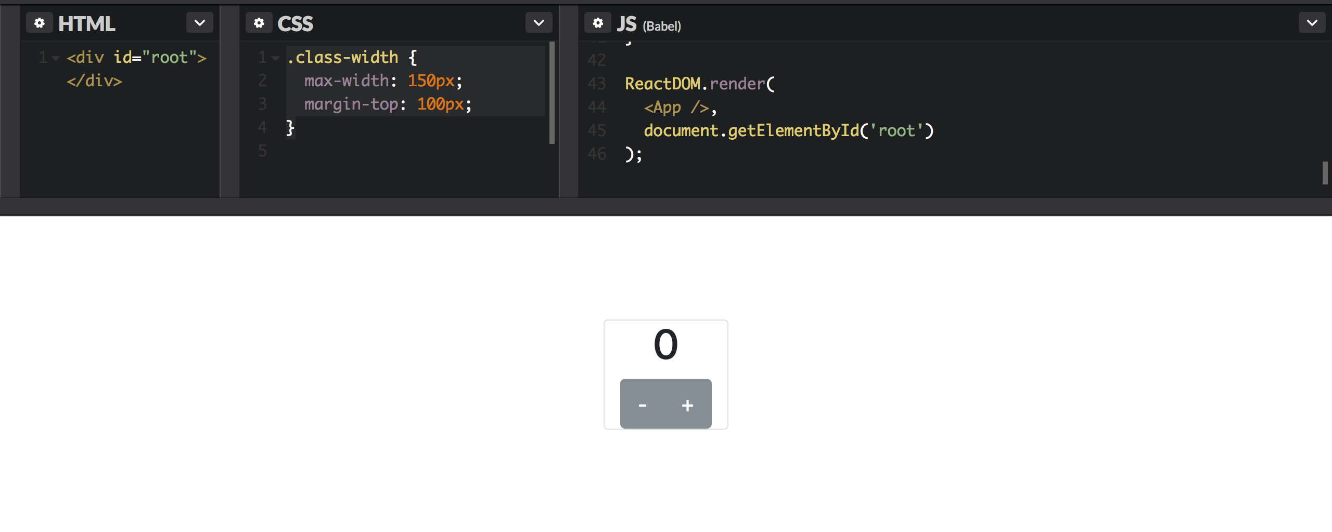
Task: Expand the HTML panel dropdown menu
Action: [200, 23]
